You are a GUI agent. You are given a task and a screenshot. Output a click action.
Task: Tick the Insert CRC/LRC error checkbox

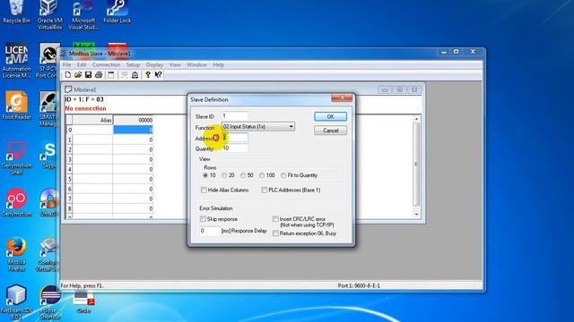(x=275, y=219)
